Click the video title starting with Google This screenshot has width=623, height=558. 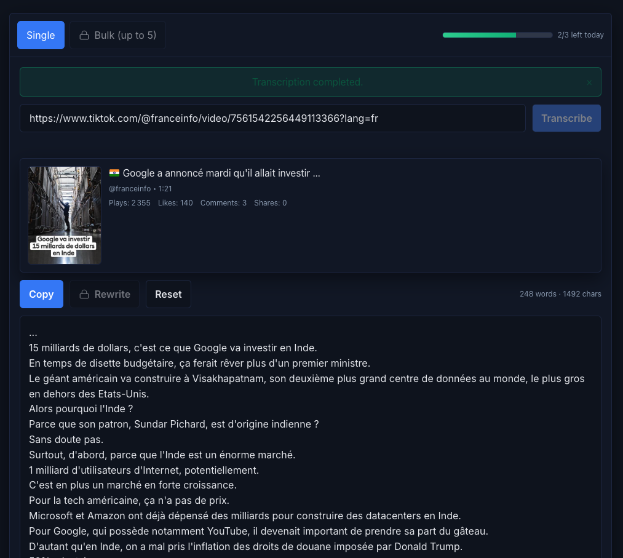click(x=221, y=173)
